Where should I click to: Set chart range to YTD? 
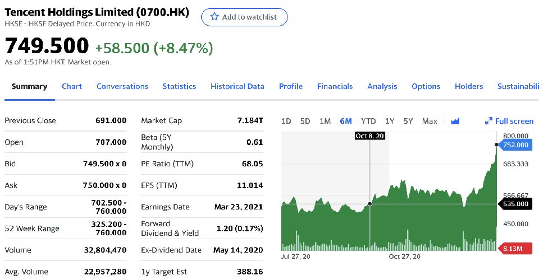click(x=368, y=121)
